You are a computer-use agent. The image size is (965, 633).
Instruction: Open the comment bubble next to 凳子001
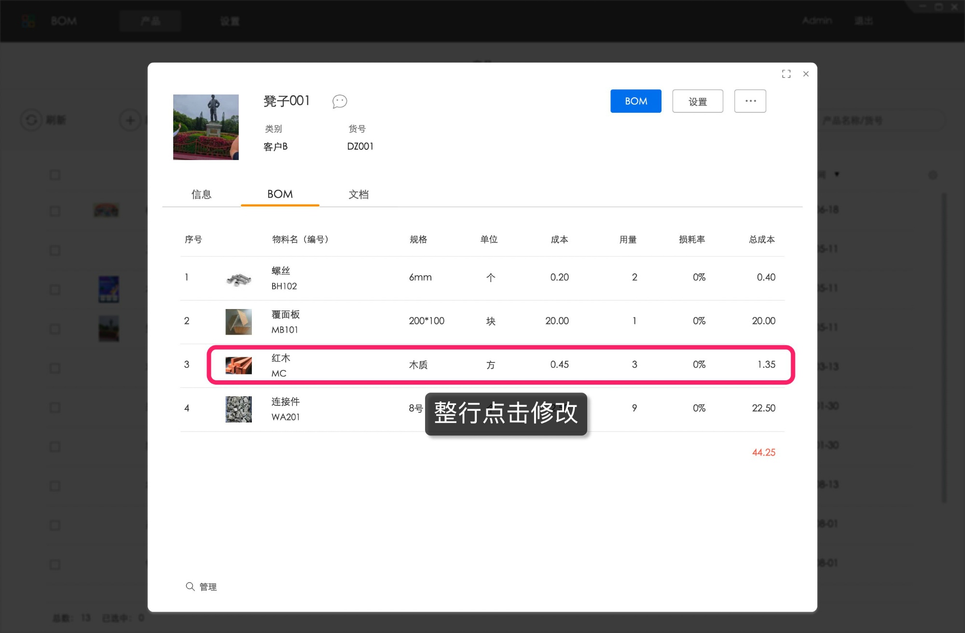340,101
